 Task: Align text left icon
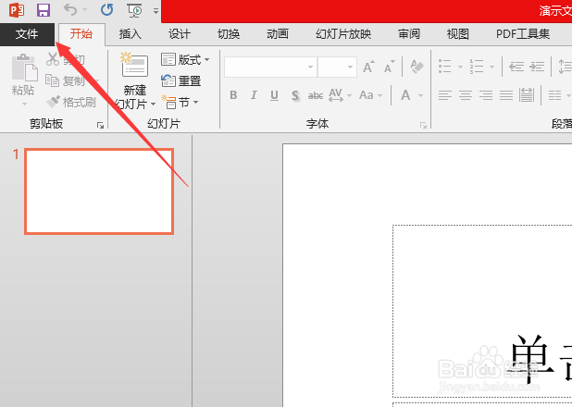tap(445, 95)
